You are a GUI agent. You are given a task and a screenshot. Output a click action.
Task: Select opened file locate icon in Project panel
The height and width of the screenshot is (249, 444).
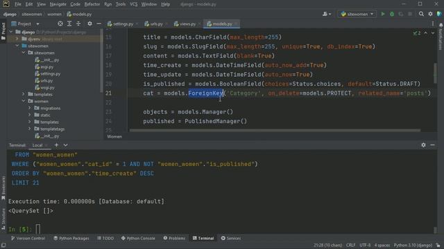point(60,24)
